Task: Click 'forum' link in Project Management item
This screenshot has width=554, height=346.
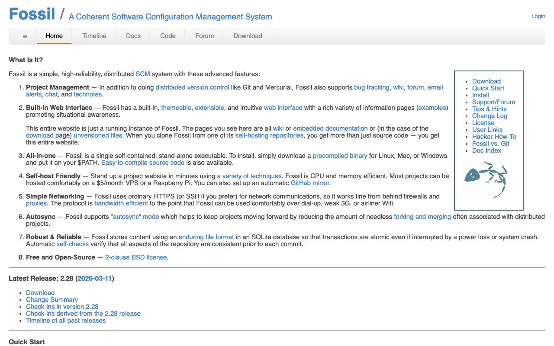Action: [415, 87]
